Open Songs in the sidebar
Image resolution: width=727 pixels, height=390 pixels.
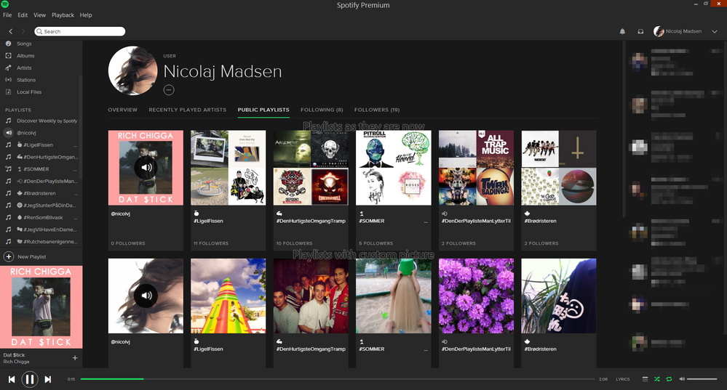point(24,44)
